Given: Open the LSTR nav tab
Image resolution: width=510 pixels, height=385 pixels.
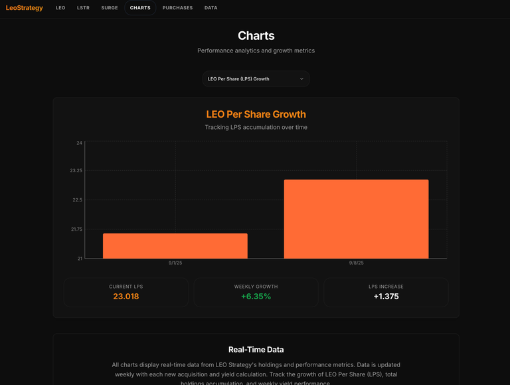Looking at the screenshot, I should pos(83,8).
